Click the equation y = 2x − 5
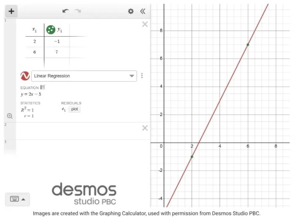The height and width of the screenshot is (217, 295). point(31,94)
